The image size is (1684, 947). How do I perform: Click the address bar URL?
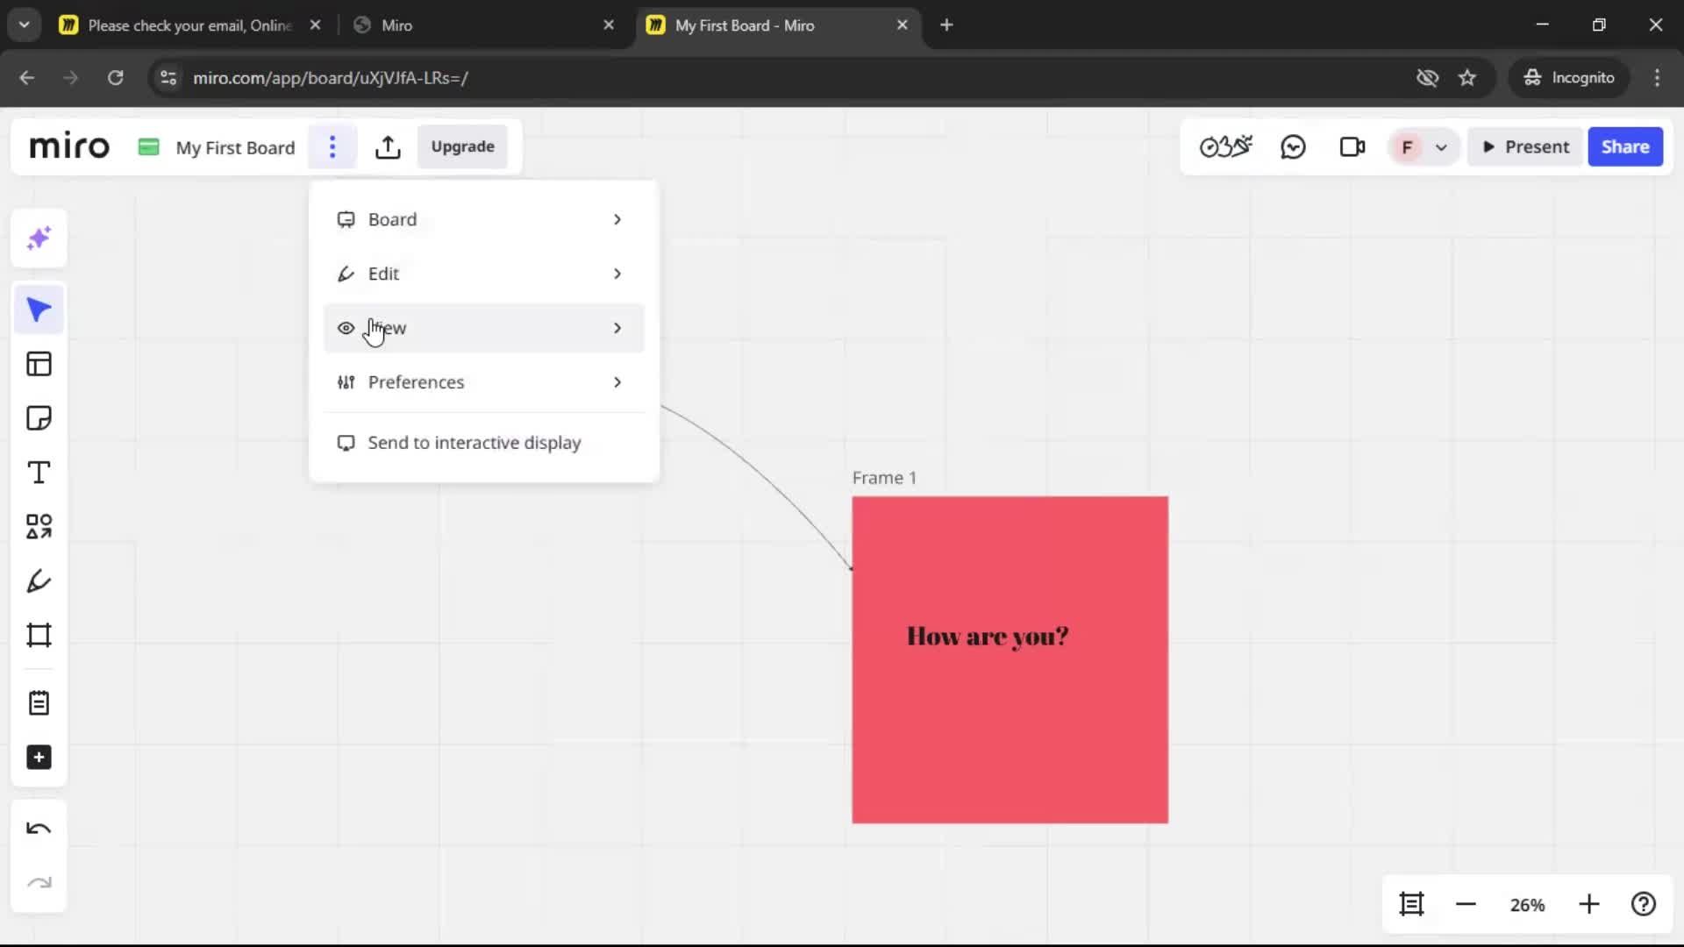point(331,78)
